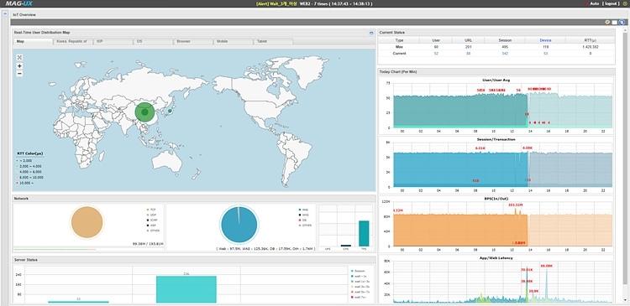
Task: Switch to the Mobile tab
Action: point(234,41)
